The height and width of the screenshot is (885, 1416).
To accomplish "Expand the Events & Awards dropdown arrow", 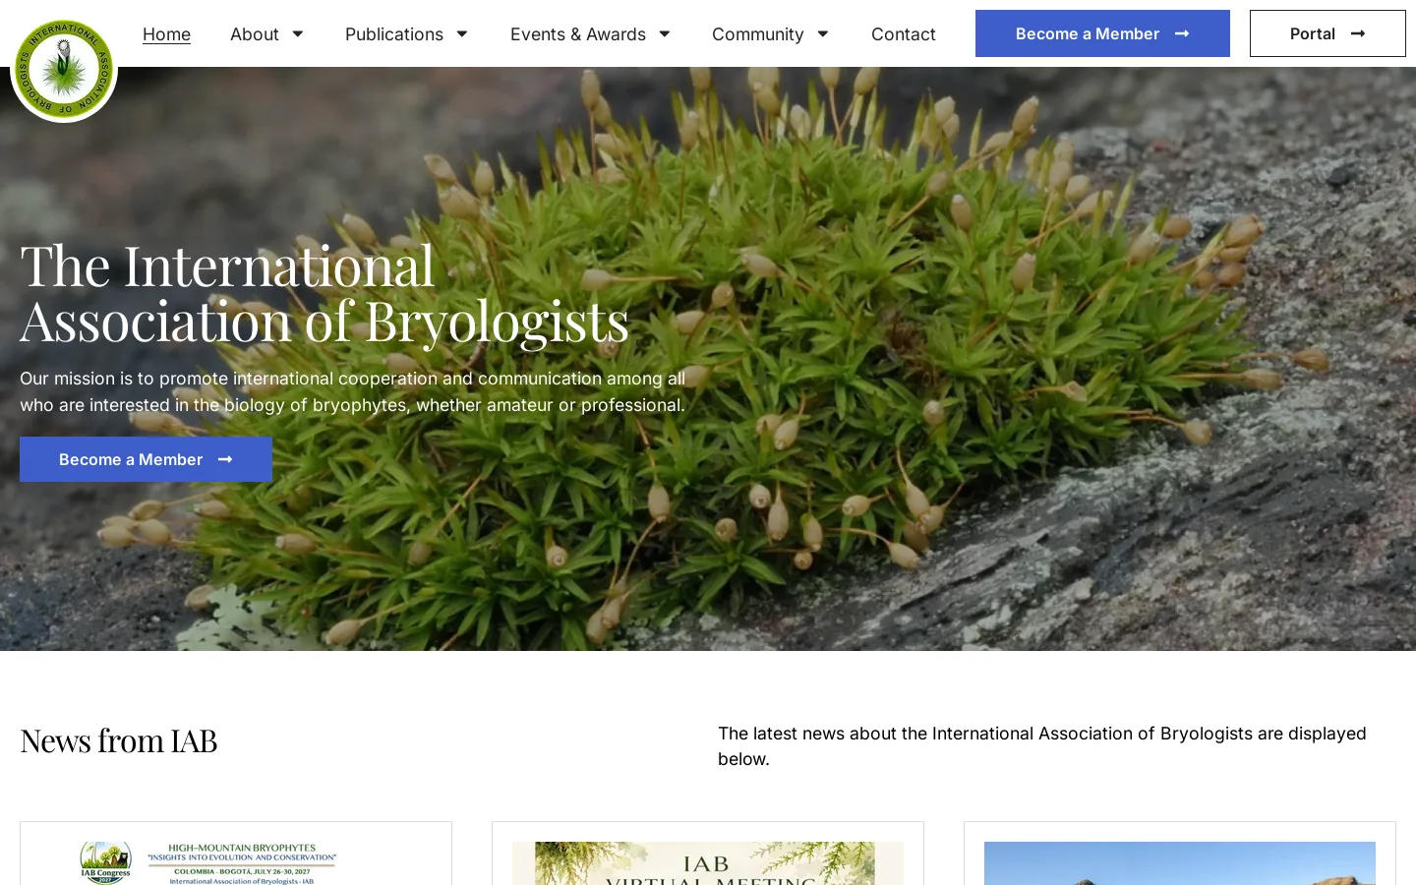I will coord(664,33).
